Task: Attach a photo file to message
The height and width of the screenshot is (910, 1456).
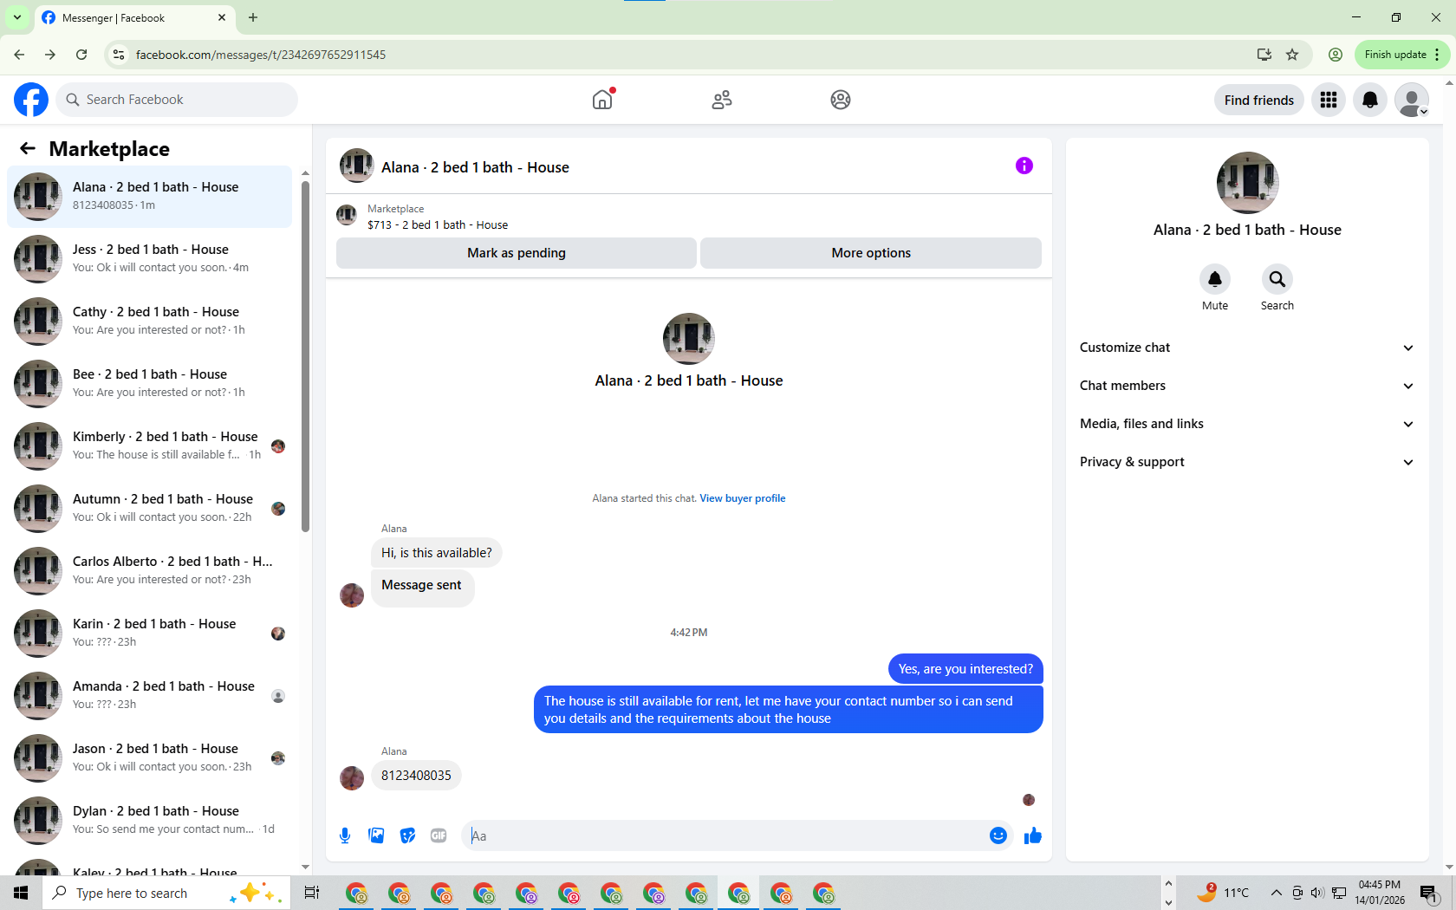Action: click(376, 835)
